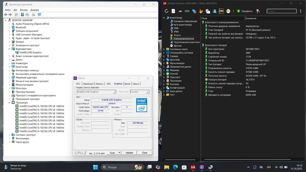Click the Значення column header in AIDA64
Viewport: 306px width, 172px height.
(275, 18)
